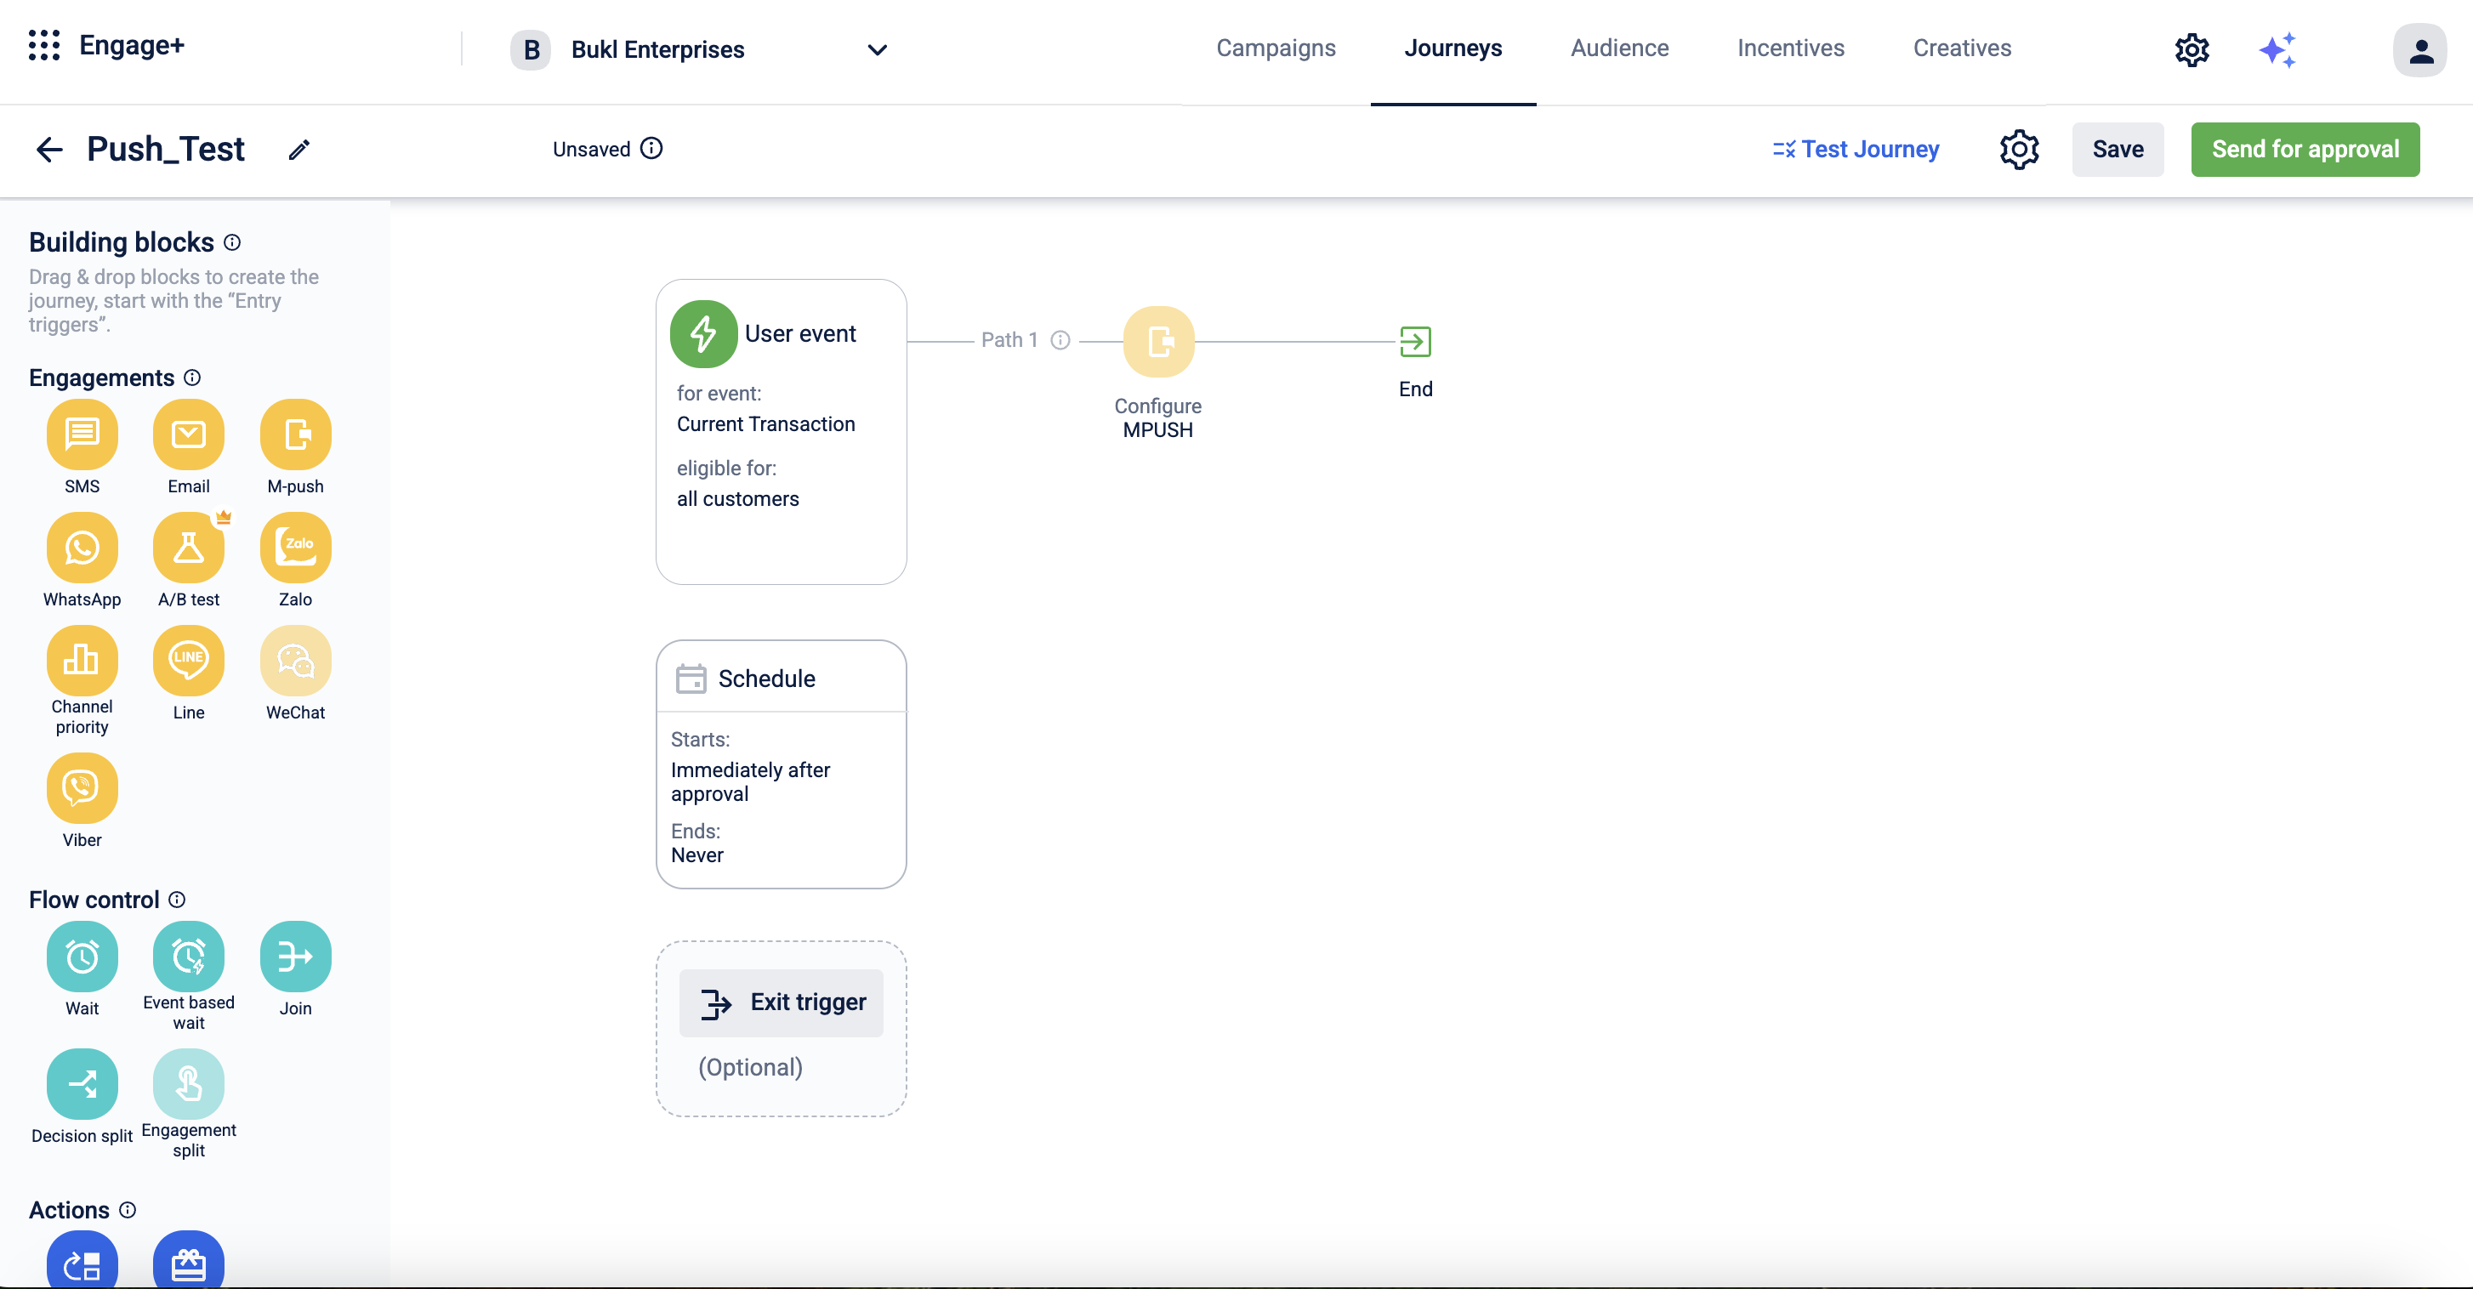Select the Decision split block
Viewport: 2473px width, 1289px height.
pos(82,1085)
